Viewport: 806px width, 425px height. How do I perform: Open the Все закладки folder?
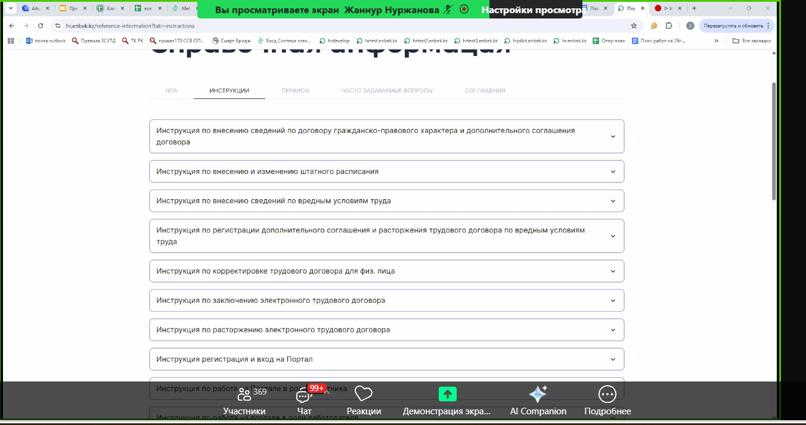point(752,41)
